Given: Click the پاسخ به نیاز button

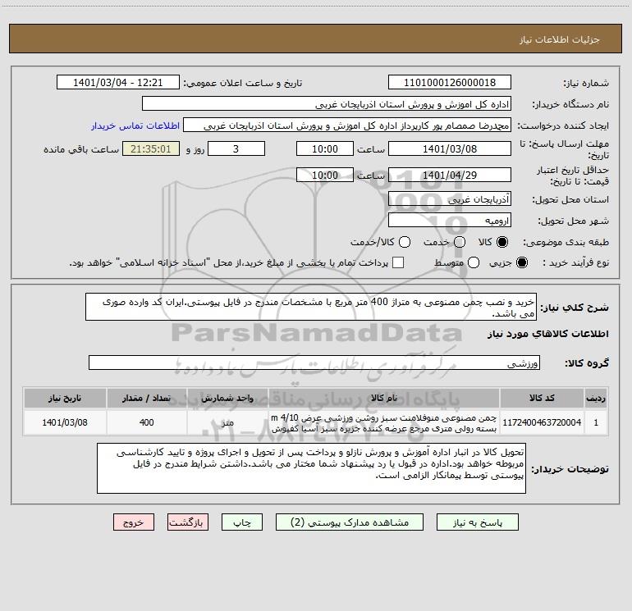Looking at the screenshot, I should pos(477,522).
